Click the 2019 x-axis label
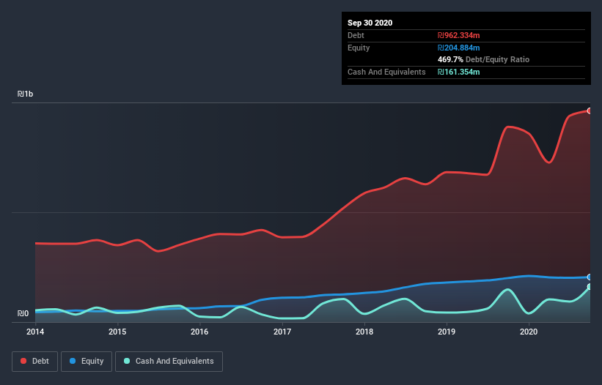 pyautogui.click(x=447, y=332)
